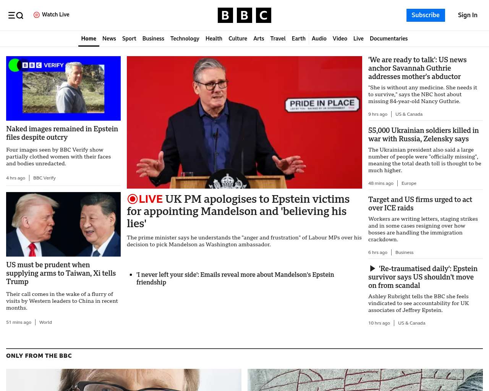Open the BBC Verify Epstein thumbnail

click(x=63, y=88)
